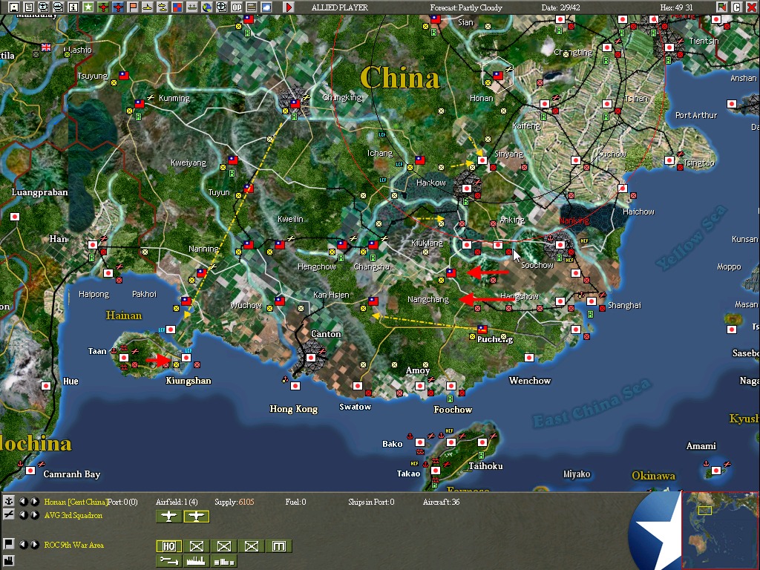Image resolution: width=760 pixels, height=570 pixels.
Task: Select the engineer unit button after the infantry units
Action: [279, 546]
